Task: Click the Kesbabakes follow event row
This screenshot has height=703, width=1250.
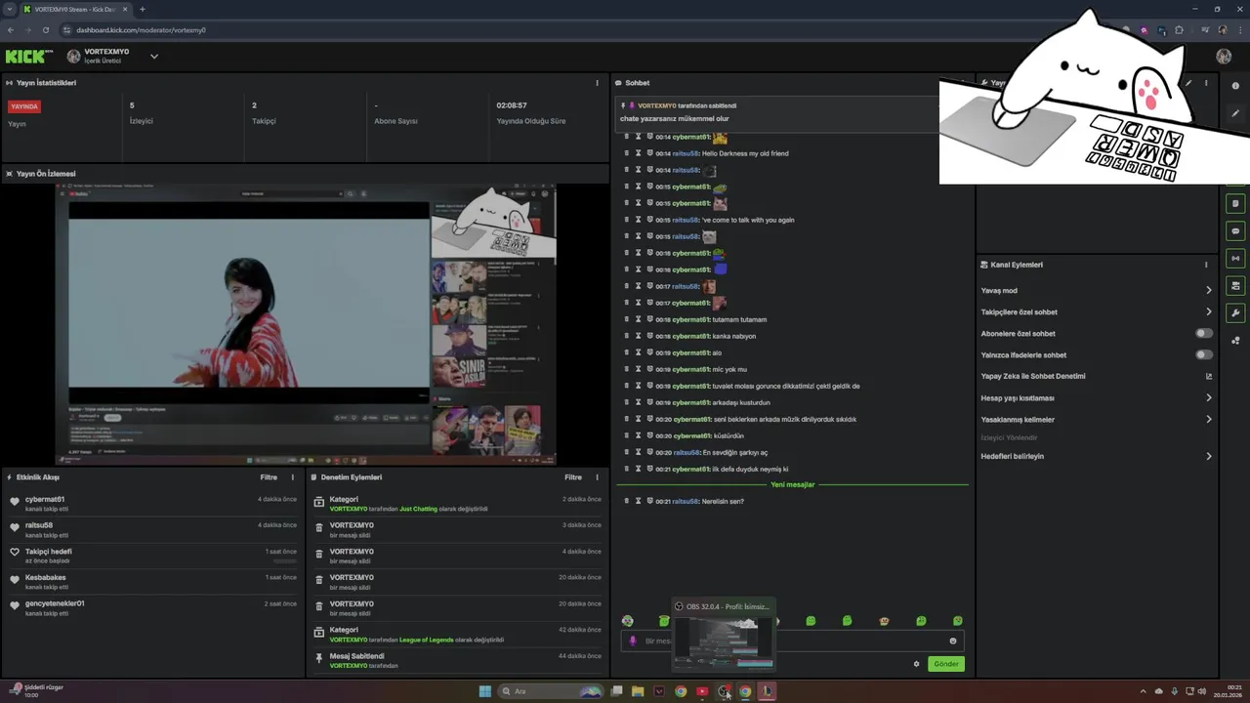Action: 153,582
